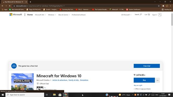Open the 'The Scariest Brookh...' bookmark
The width and height of the screenshot is (173, 97).
(100, 9)
